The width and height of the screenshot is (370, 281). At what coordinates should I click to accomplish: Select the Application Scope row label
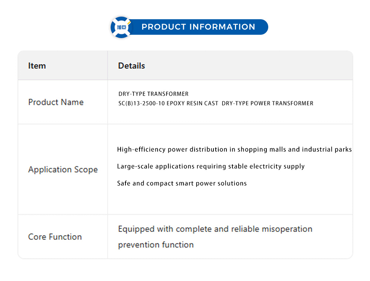63,170
